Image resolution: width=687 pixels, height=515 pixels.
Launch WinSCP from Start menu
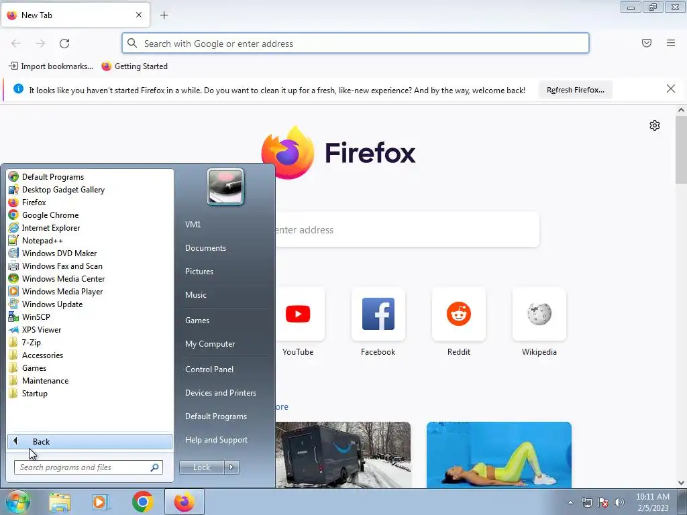click(90, 317)
